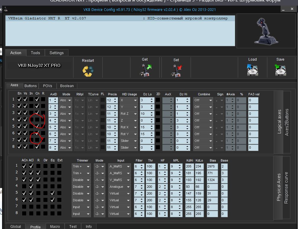298x229 pixels.
Task: Click the Get joystick icon with green arrow
Action: 145,70
